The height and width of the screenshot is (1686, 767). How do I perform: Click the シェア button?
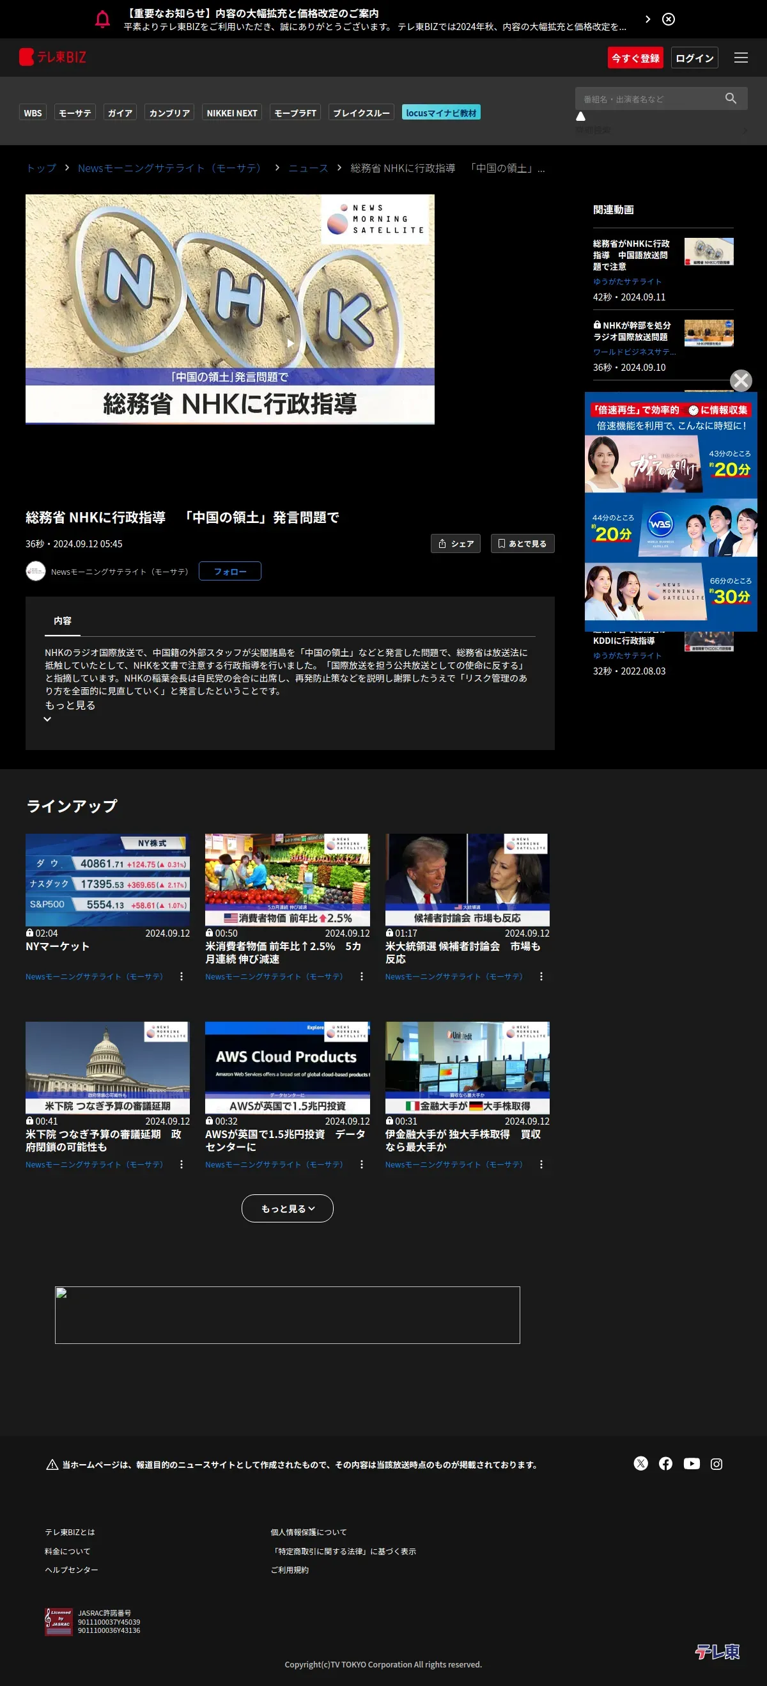tap(456, 543)
